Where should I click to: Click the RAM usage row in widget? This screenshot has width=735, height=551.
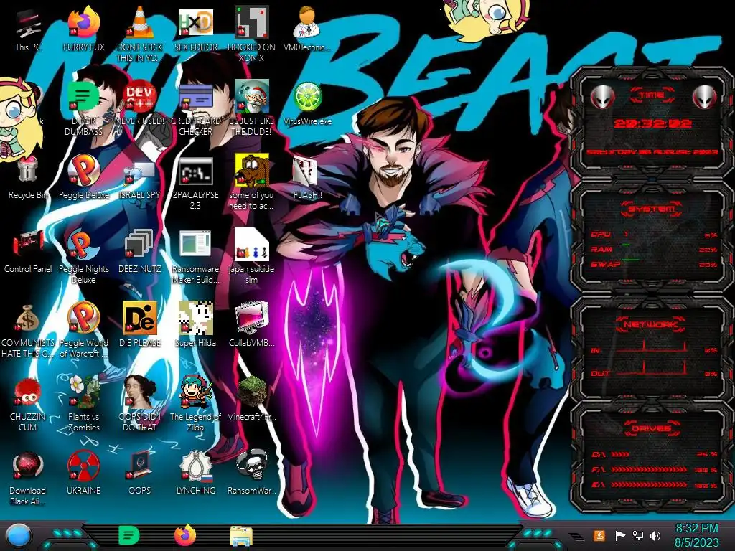pos(654,250)
